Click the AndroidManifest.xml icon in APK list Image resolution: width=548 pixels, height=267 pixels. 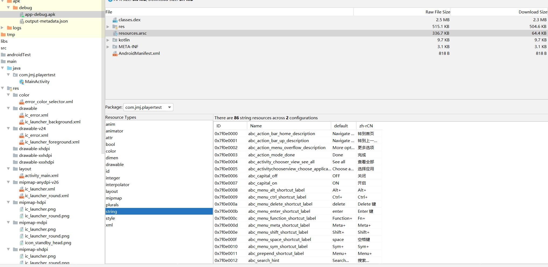tap(115, 53)
